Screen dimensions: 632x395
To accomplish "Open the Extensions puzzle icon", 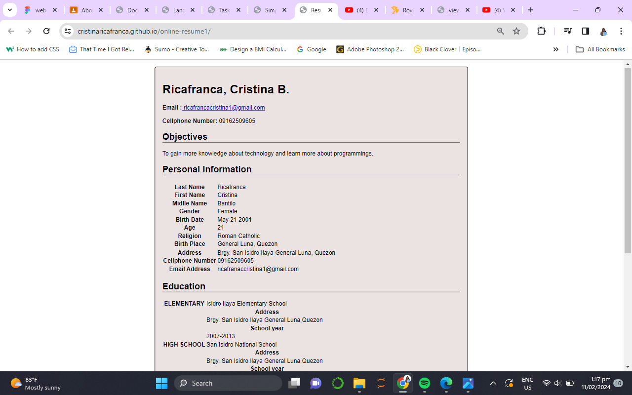I will point(541,31).
